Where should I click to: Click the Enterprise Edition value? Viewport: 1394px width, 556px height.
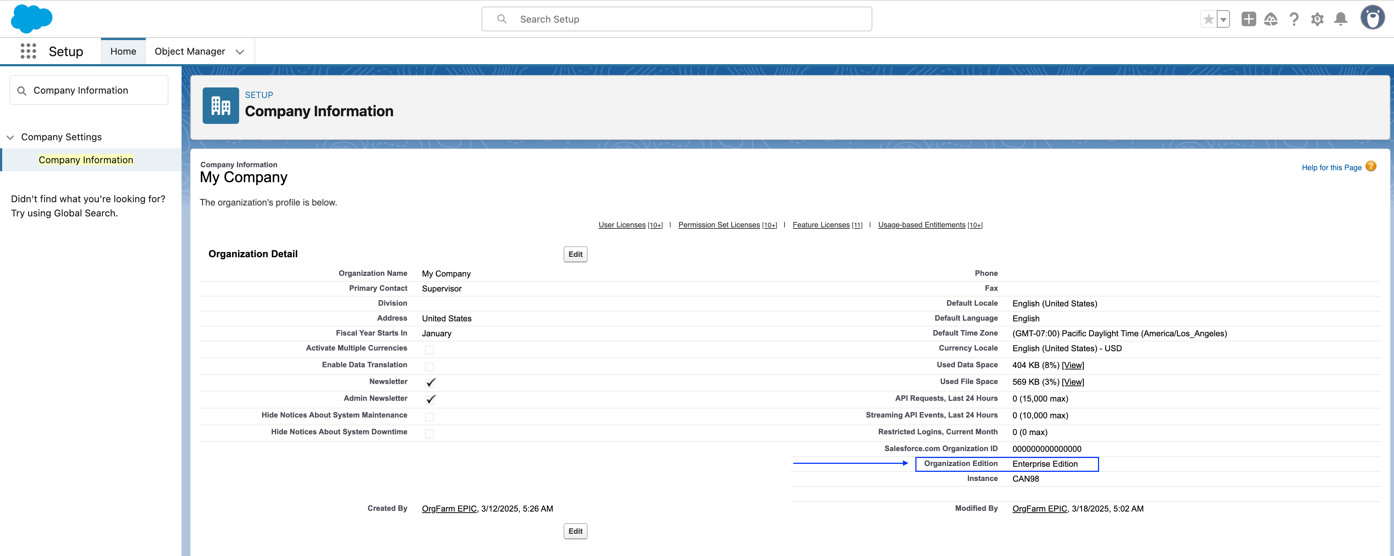(x=1045, y=464)
